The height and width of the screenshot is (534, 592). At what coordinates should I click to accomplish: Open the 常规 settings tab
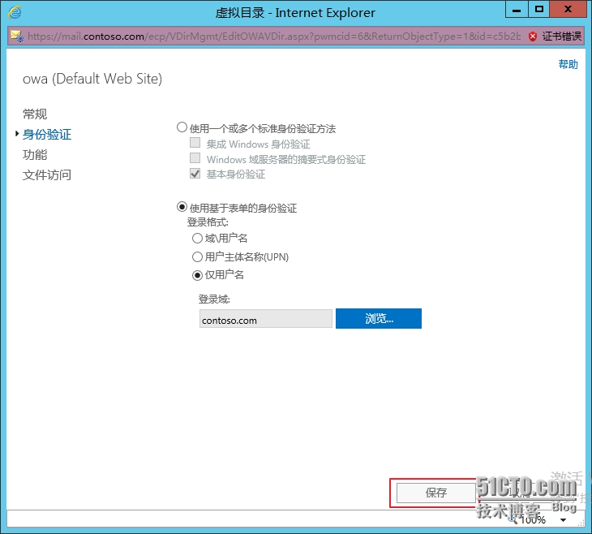click(35, 114)
